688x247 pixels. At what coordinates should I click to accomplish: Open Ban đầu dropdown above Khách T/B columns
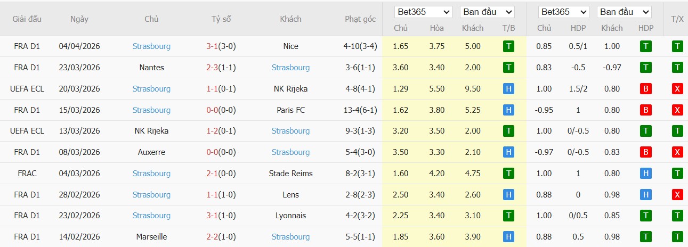coord(488,12)
